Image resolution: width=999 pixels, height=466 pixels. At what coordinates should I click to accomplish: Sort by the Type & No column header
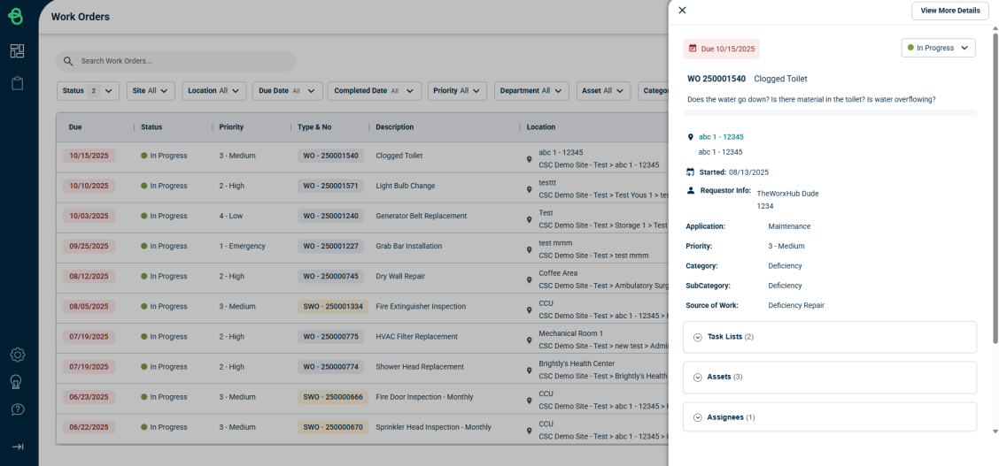point(314,127)
